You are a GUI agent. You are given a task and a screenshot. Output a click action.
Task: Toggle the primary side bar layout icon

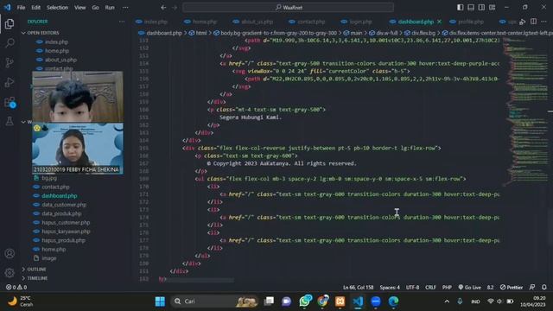pyautogui.click(x=461, y=7)
